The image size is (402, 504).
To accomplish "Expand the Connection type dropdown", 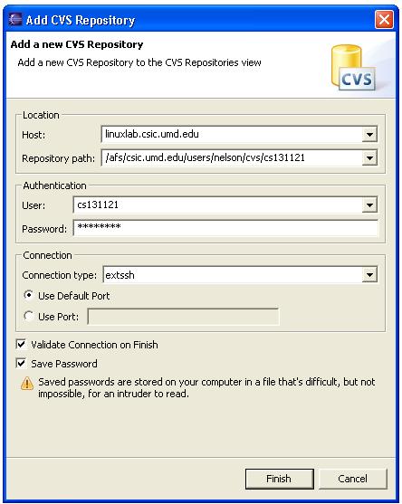I will (x=369, y=275).
